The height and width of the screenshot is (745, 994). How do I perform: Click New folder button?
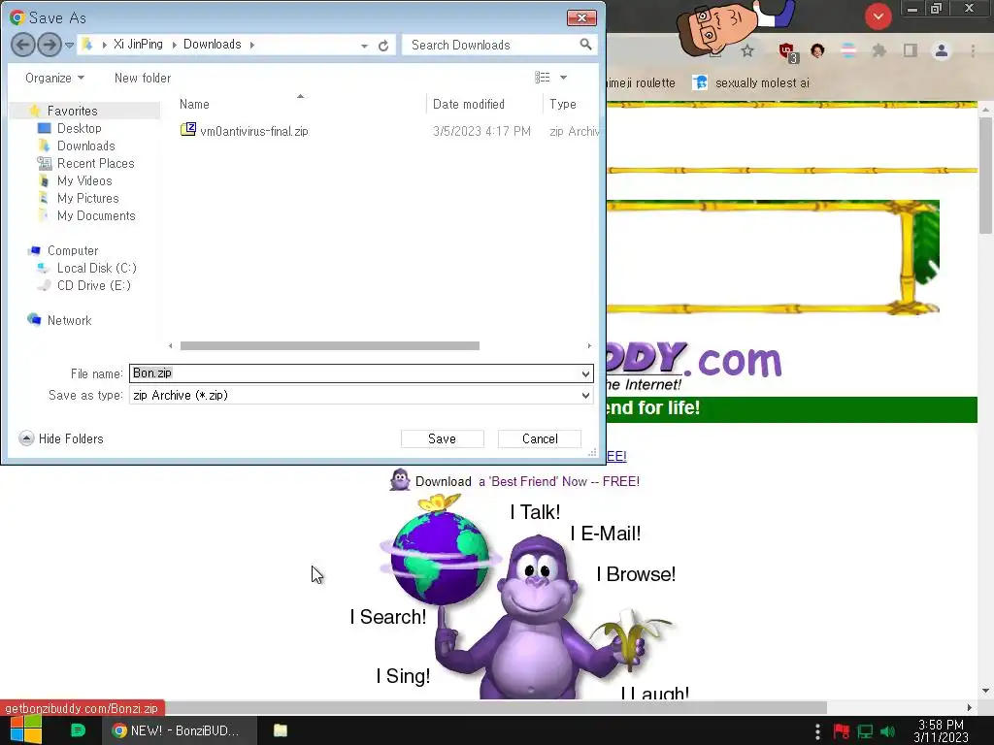coord(143,78)
